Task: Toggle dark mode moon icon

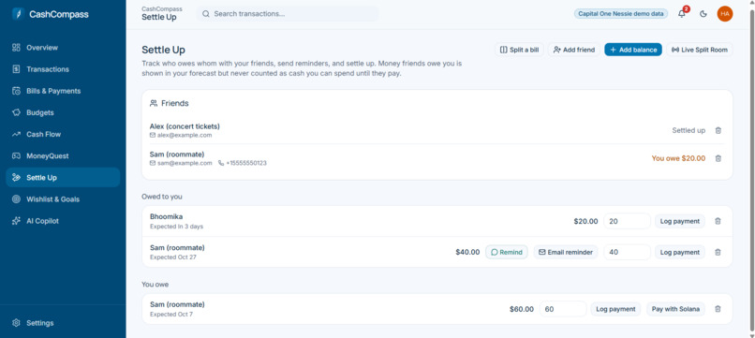Action: pyautogui.click(x=703, y=14)
